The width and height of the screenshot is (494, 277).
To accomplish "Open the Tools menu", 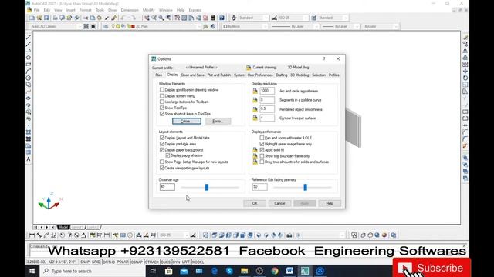I will click(100, 10).
